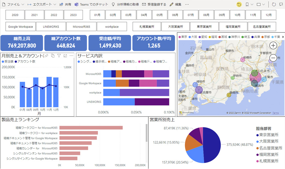The width and height of the screenshot is (285, 169).
Task: Click the 受注額 legend marker
Action: click(x=3, y=61)
